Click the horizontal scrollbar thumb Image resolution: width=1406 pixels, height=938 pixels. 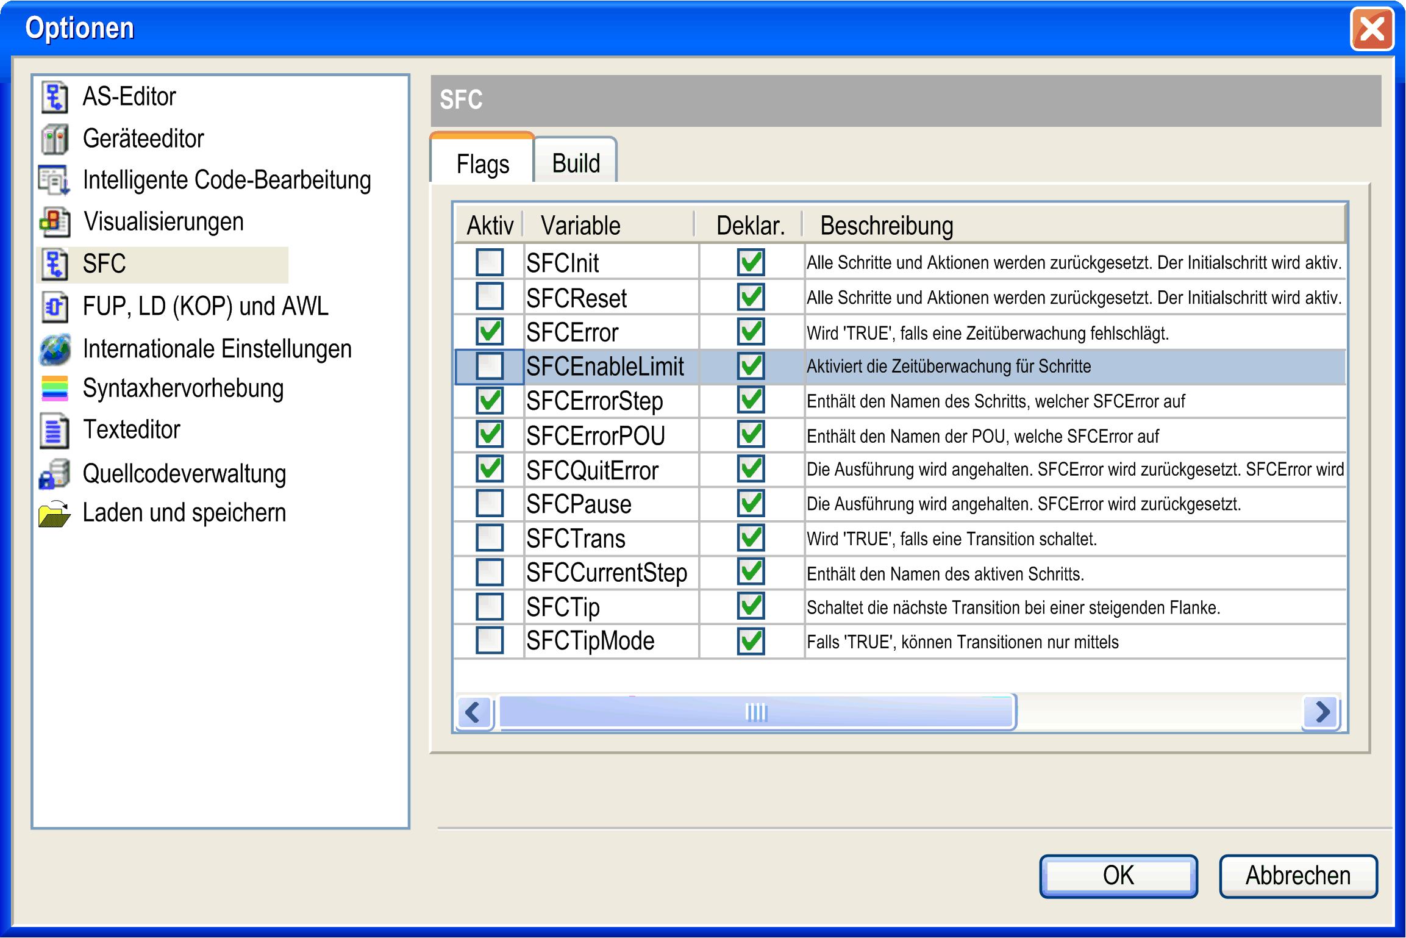point(756,712)
